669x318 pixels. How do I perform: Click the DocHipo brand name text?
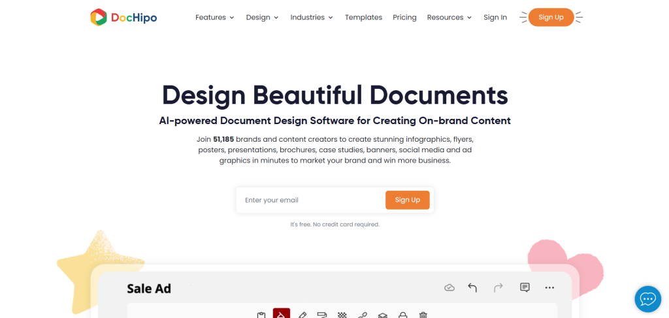coord(134,18)
